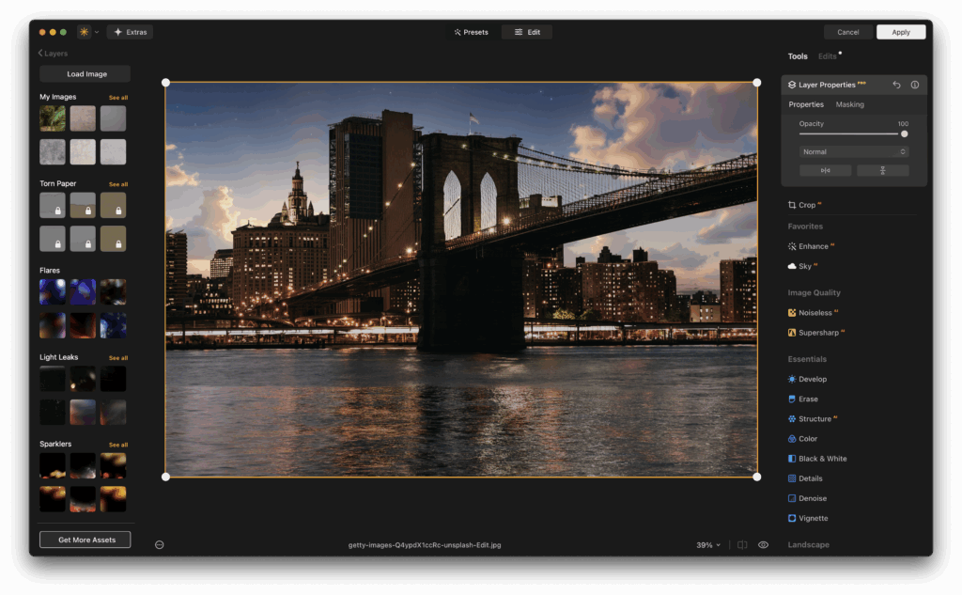
Task: Select the first Flares thumbnail
Action: (x=52, y=291)
